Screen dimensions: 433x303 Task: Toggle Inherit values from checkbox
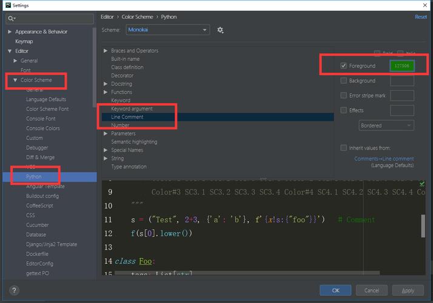(343, 148)
